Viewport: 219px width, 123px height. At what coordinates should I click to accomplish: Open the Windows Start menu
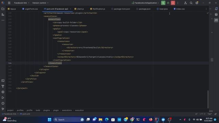(49, 120)
